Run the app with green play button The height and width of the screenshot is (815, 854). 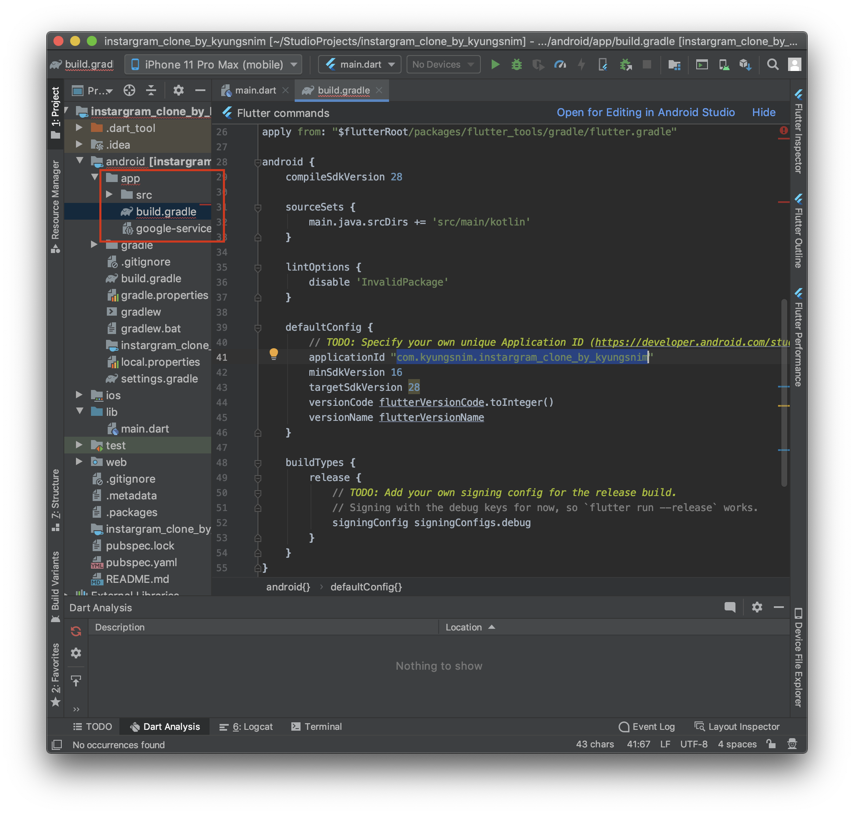click(x=495, y=65)
